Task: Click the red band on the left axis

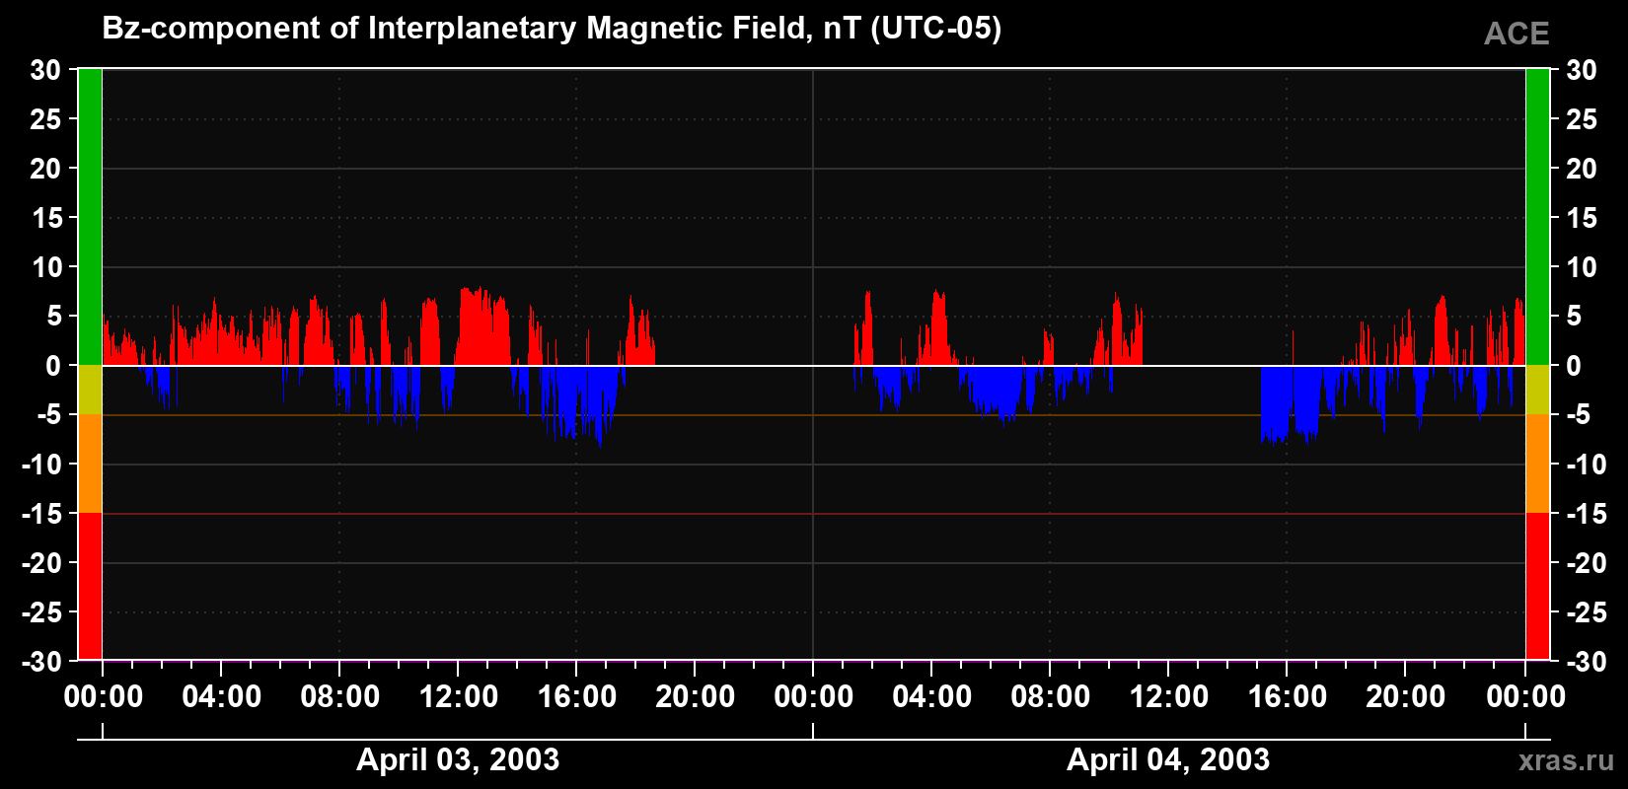Action: coord(90,586)
